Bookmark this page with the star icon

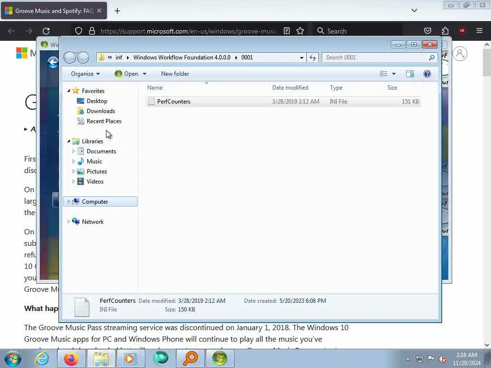[300, 31]
